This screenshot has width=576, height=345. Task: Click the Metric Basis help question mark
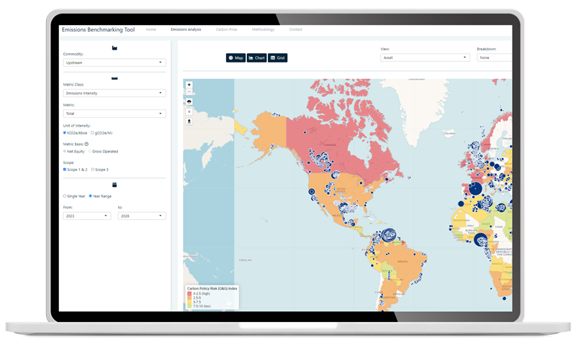(x=86, y=144)
